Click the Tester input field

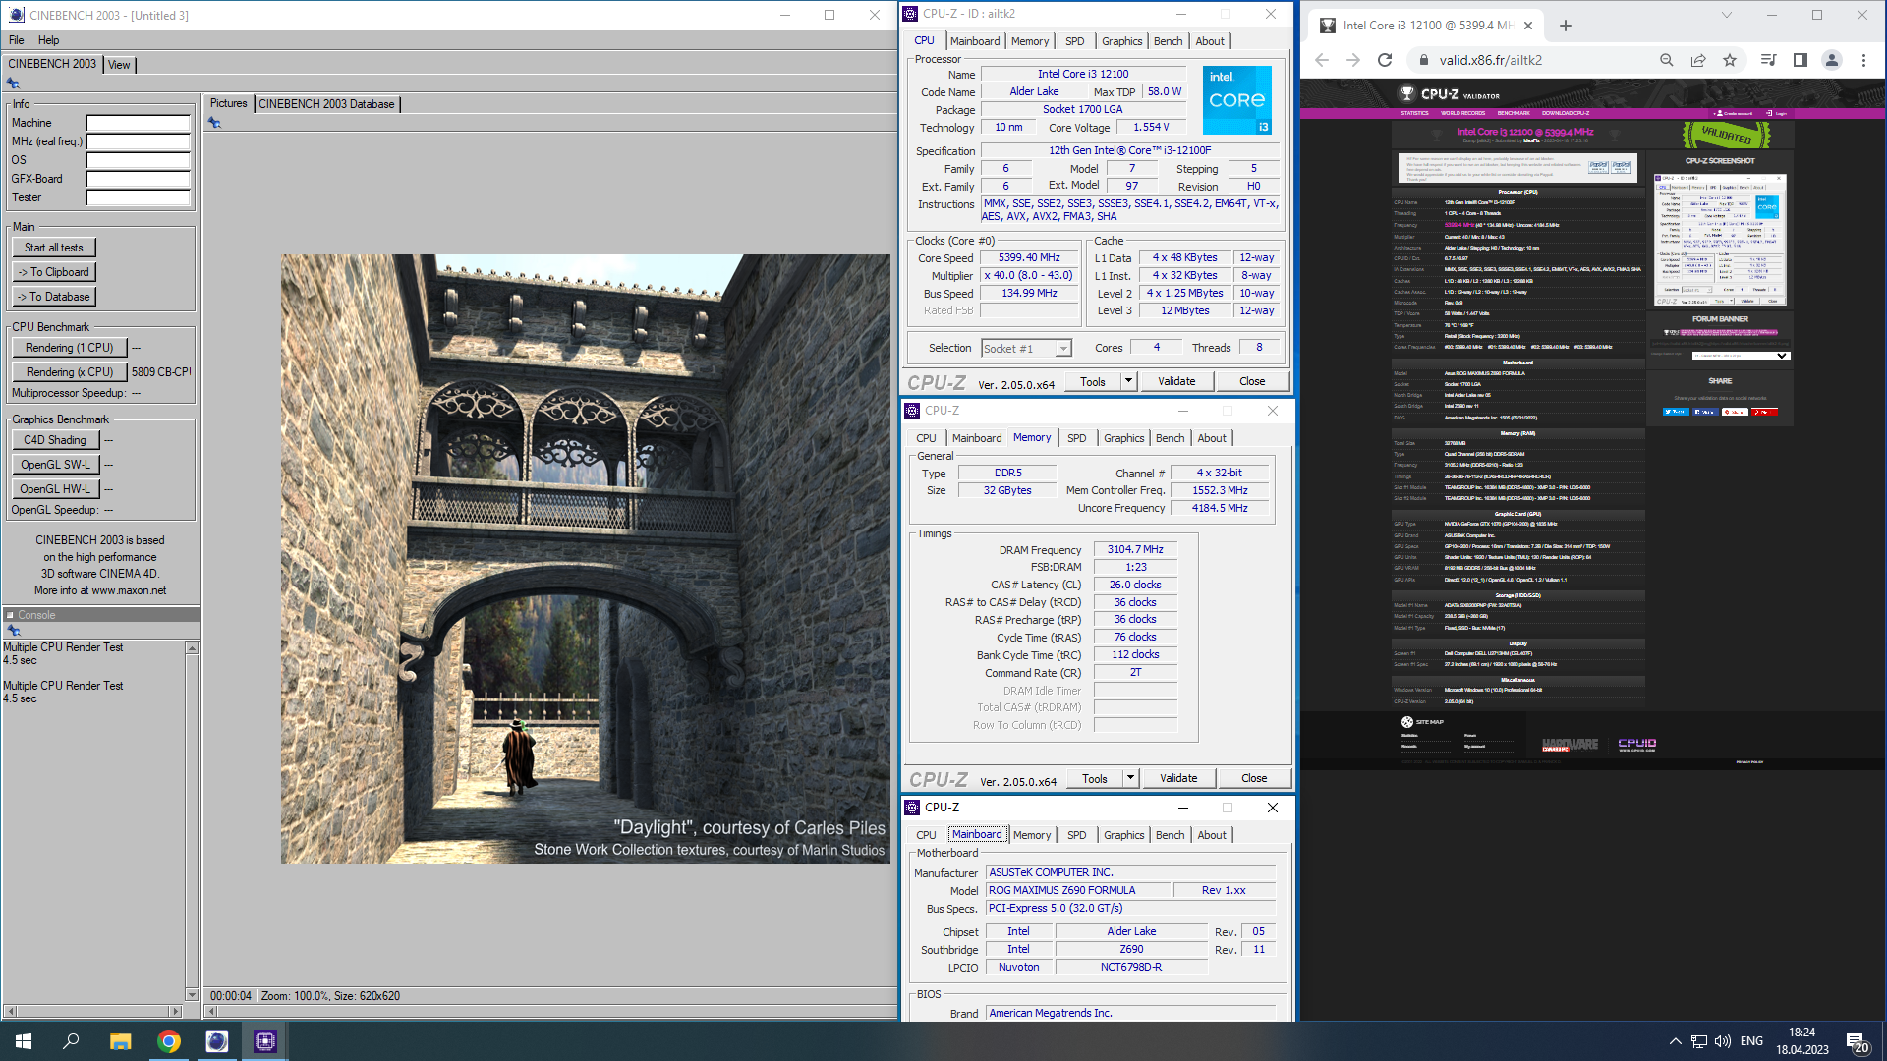138,197
